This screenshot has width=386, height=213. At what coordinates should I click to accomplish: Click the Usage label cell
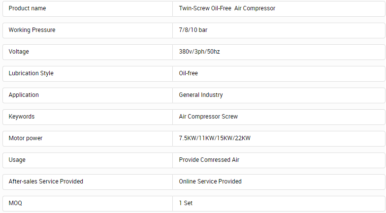tap(88, 160)
